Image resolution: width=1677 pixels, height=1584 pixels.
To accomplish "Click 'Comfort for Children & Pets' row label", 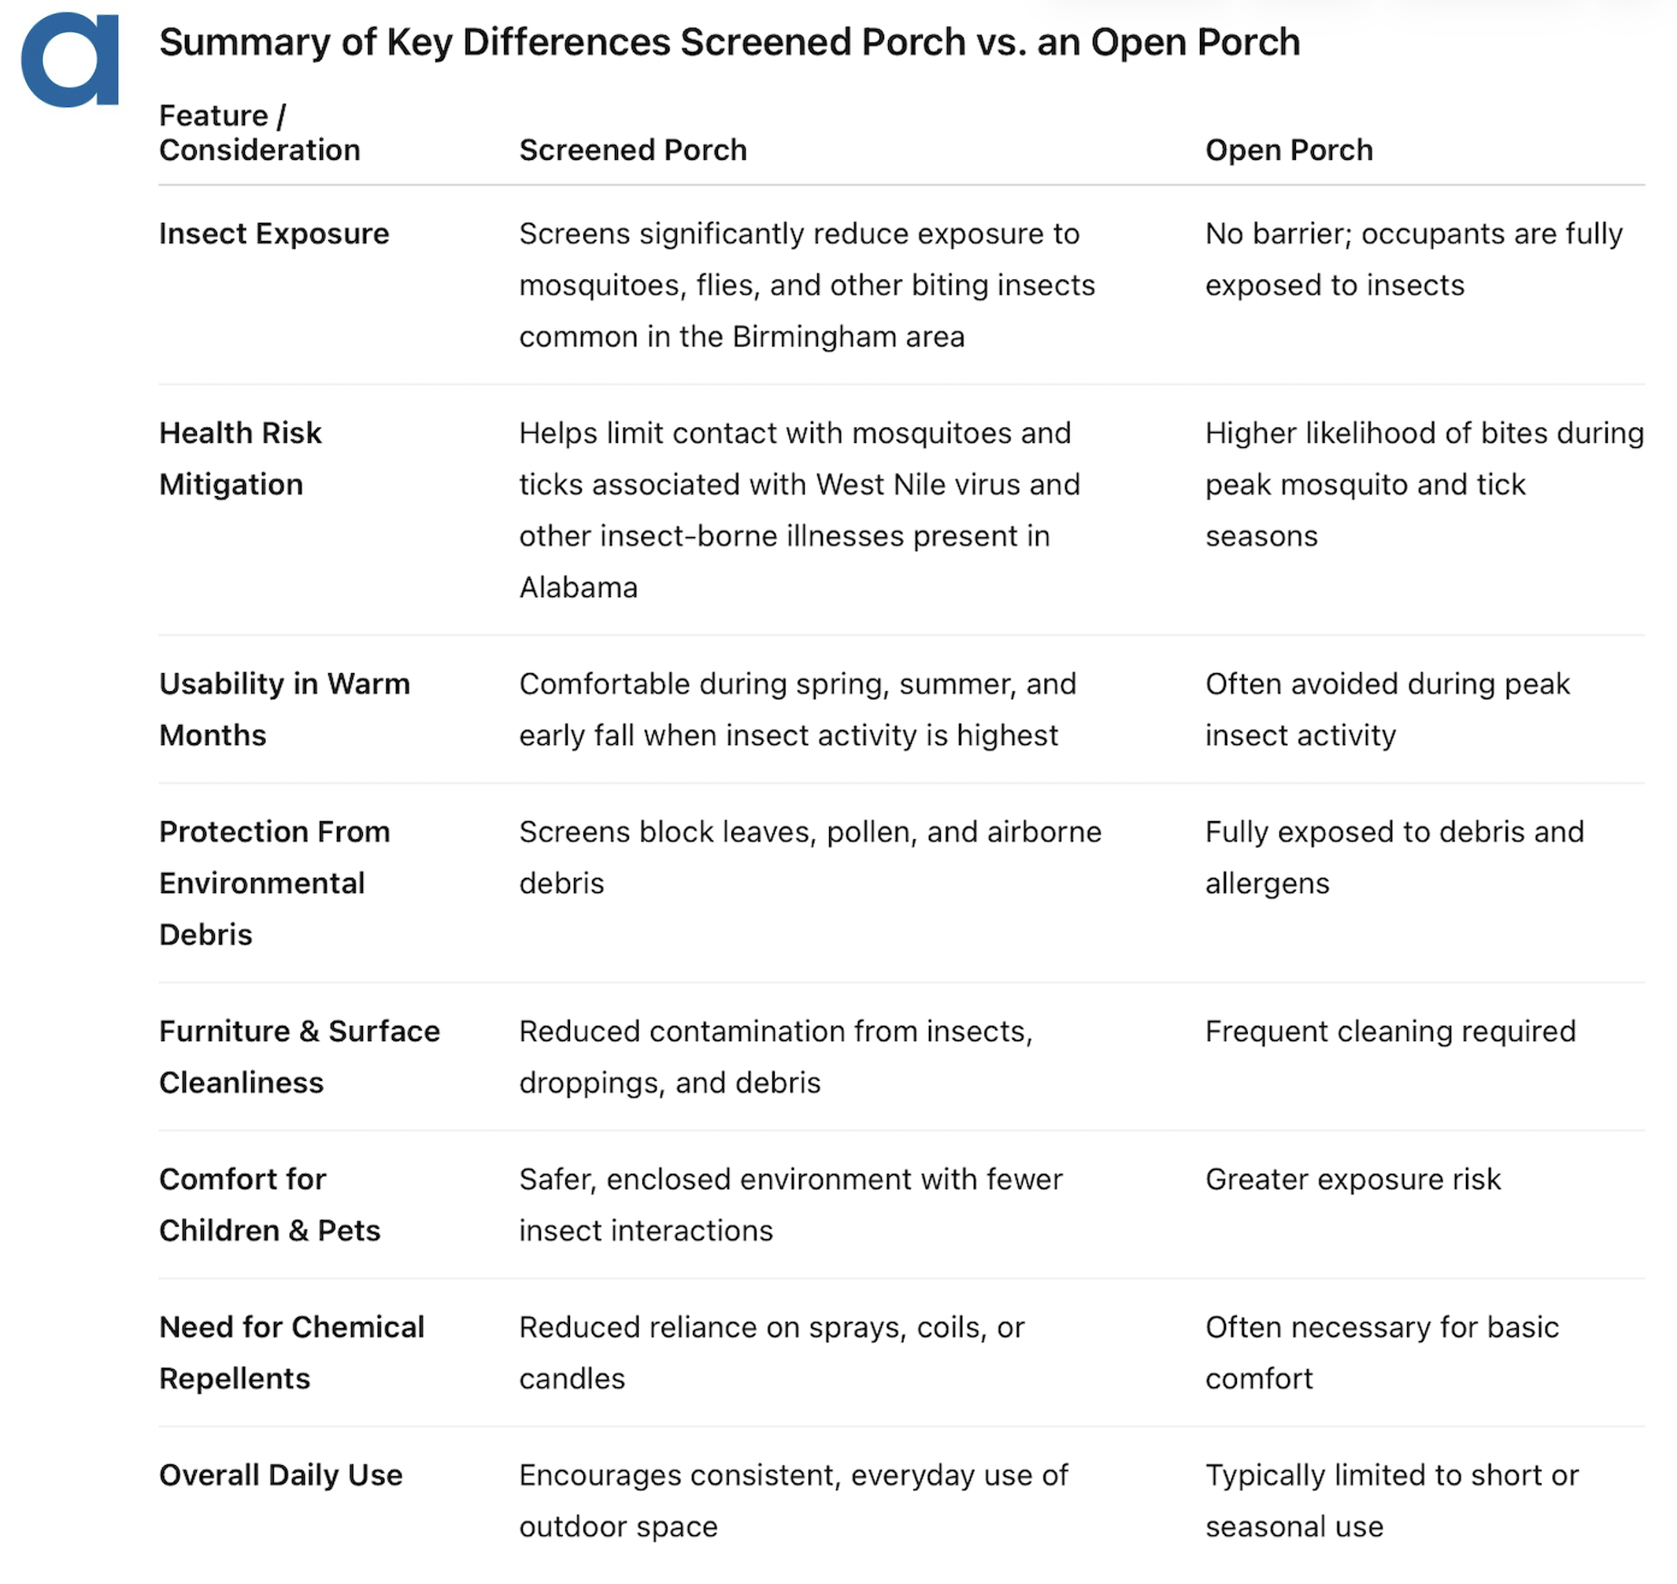I will click(x=269, y=1205).
